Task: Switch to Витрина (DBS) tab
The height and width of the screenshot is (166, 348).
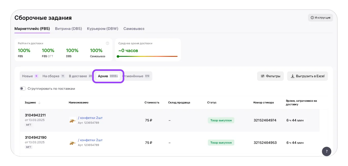Action: coord(68,29)
